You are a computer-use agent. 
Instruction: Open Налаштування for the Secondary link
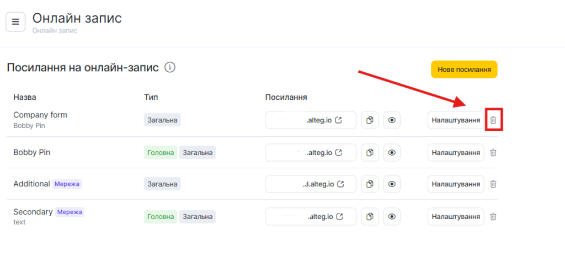coord(455,217)
